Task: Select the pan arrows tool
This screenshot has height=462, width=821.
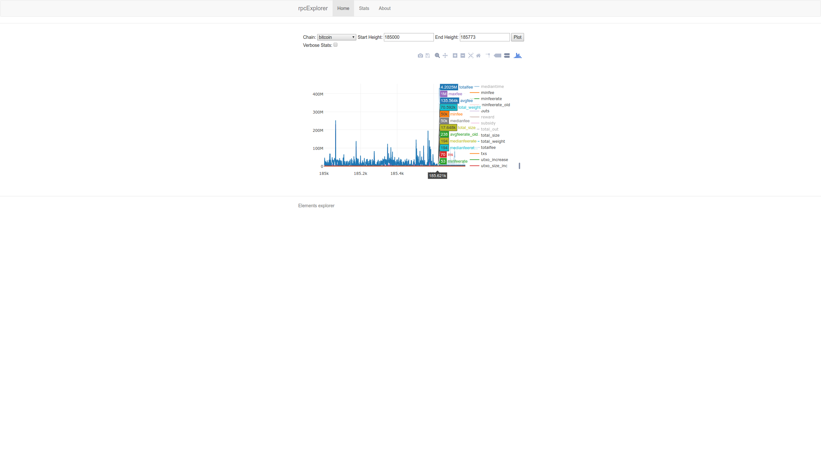Action: 445,56
